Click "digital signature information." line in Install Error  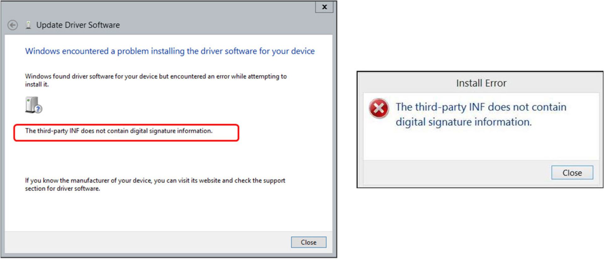click(463, 122)
